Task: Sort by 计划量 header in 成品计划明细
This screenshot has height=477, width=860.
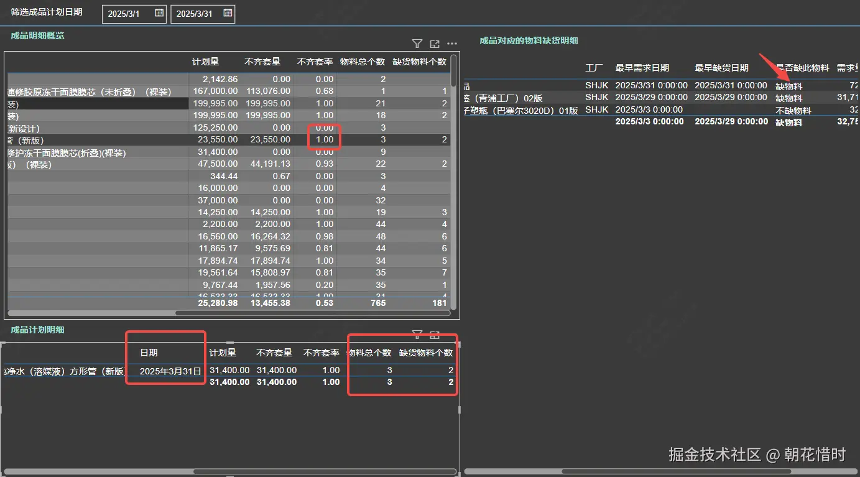Action: (x=223, y=353)
